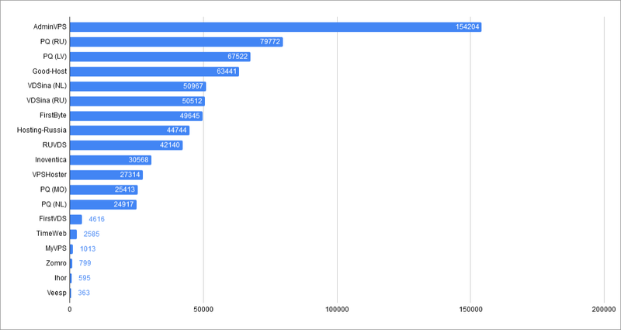This screenshot has width=621, height=330.
Task: Click the value 30568
Action: tap(139, 160)
